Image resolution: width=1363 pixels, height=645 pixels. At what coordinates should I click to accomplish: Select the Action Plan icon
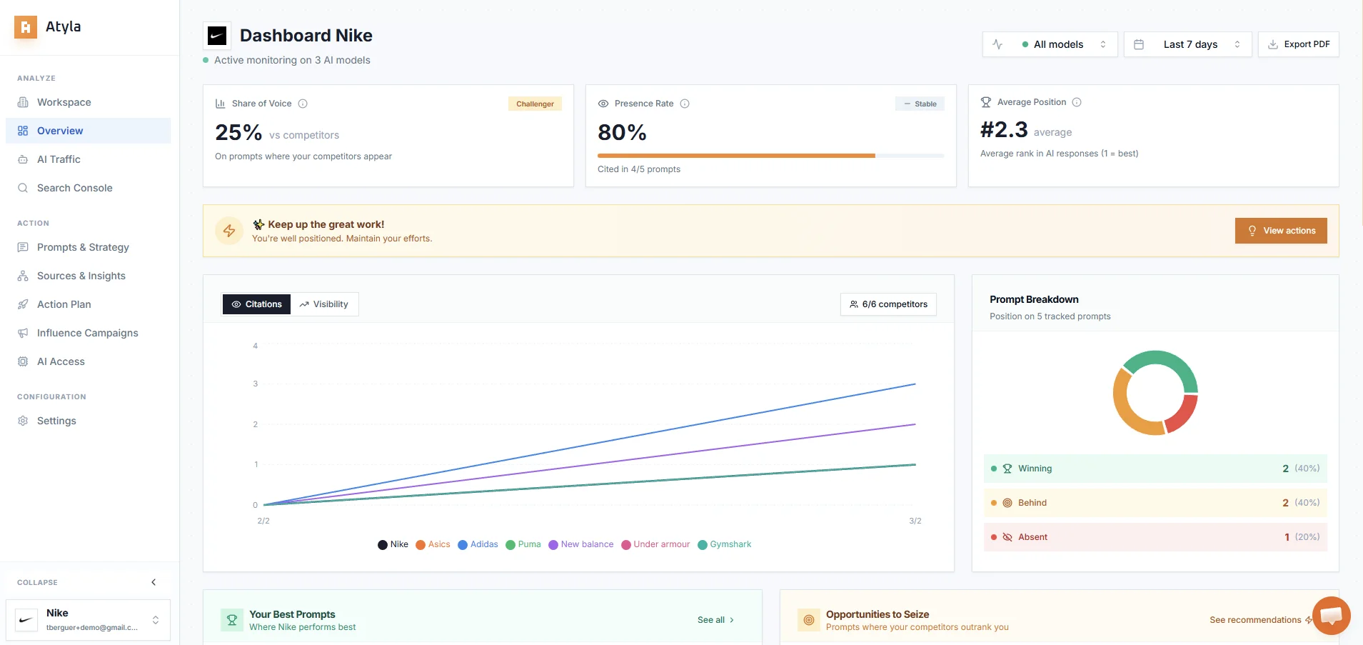(24, 304)
